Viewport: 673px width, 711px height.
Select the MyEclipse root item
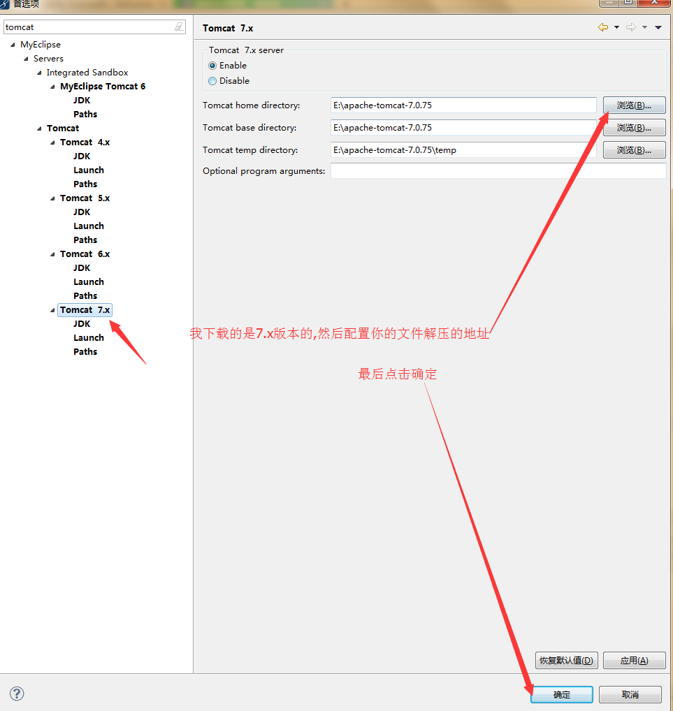click(41, 45)
